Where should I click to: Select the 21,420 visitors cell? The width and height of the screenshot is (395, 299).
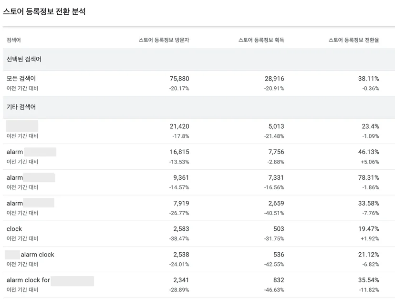click(x=179, y=126)
